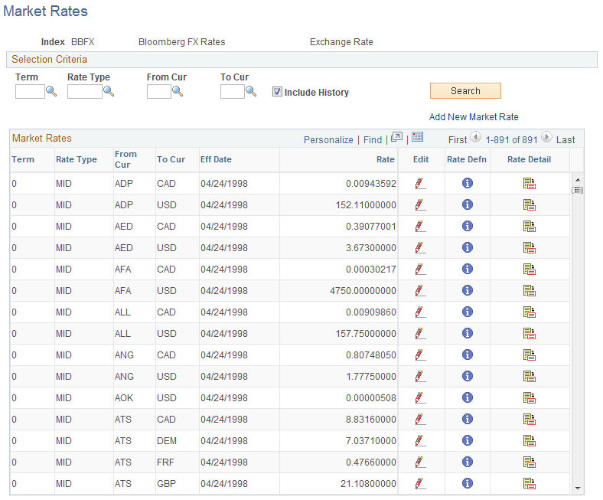The image size is (603, 500).
Task: Edit the AED to CAD rate
Action: 420,227
